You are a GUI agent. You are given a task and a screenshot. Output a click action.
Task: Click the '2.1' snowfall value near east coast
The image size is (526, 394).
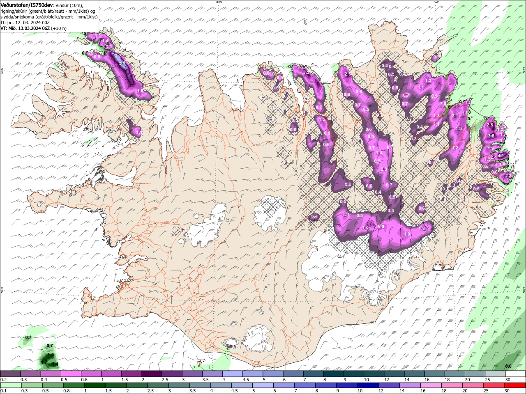click(455, 116)
